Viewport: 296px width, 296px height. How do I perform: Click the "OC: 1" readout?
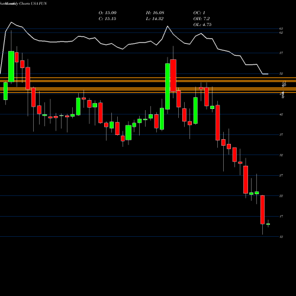199,13
